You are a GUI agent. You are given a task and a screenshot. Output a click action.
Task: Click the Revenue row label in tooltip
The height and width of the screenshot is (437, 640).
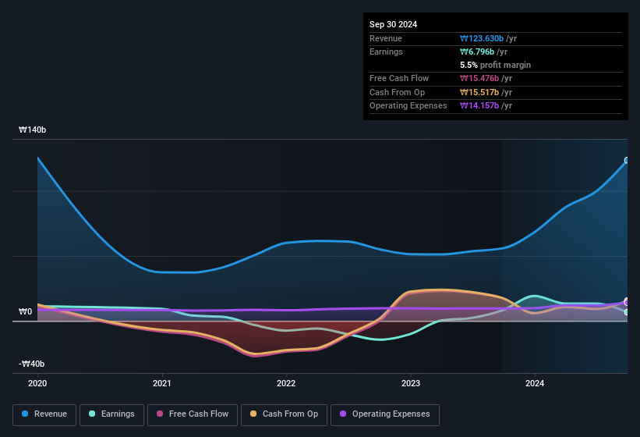386,38
